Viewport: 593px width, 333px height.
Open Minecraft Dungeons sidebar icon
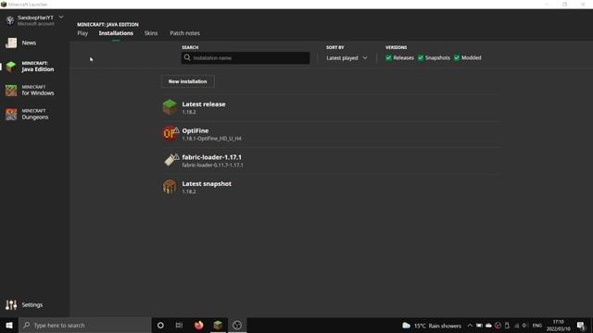pos(11,115)
